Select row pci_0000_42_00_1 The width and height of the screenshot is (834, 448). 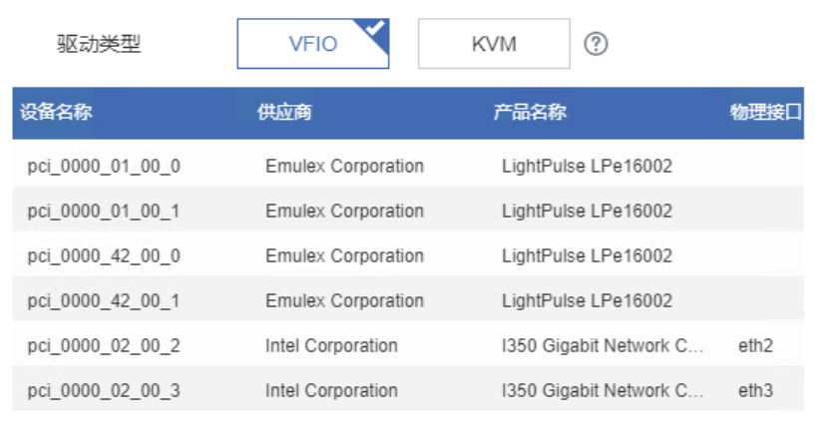coord(104,301)
